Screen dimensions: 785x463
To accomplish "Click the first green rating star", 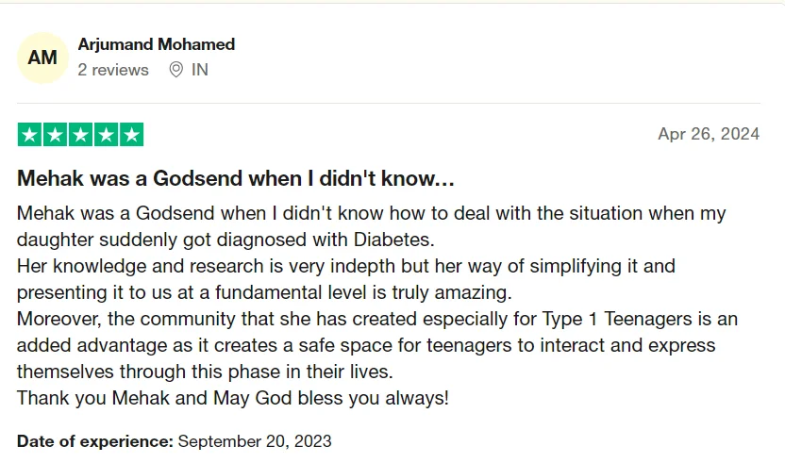I will [x=29, y=135].
